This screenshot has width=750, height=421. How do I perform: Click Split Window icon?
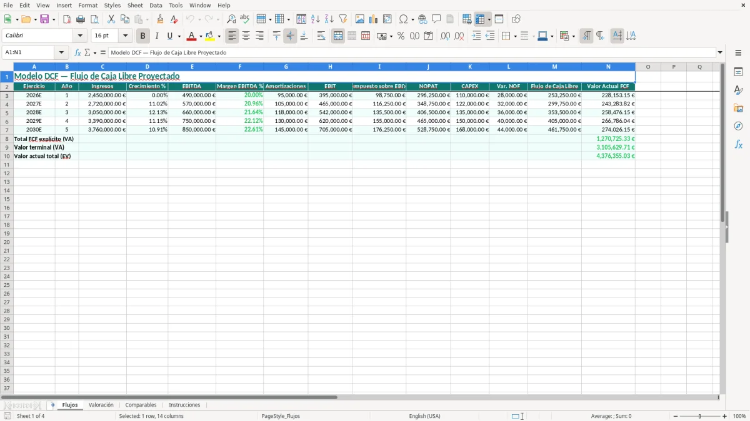(499, 19)
